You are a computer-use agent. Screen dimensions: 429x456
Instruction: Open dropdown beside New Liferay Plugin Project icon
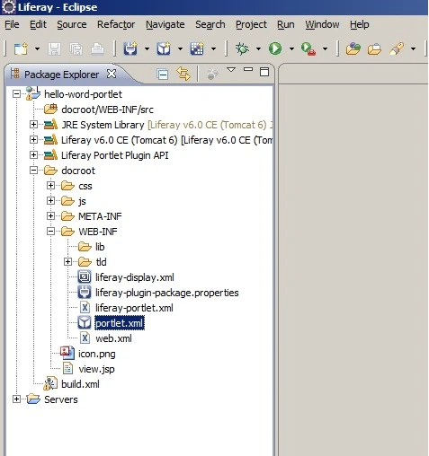tap(180, 48)
